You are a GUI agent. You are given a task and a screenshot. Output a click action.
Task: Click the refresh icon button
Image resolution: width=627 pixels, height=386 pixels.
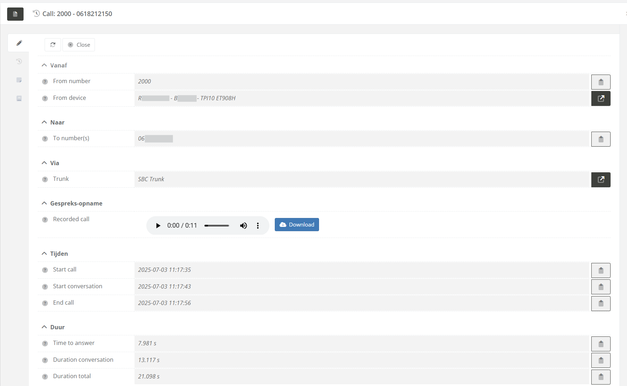(53, 45)
